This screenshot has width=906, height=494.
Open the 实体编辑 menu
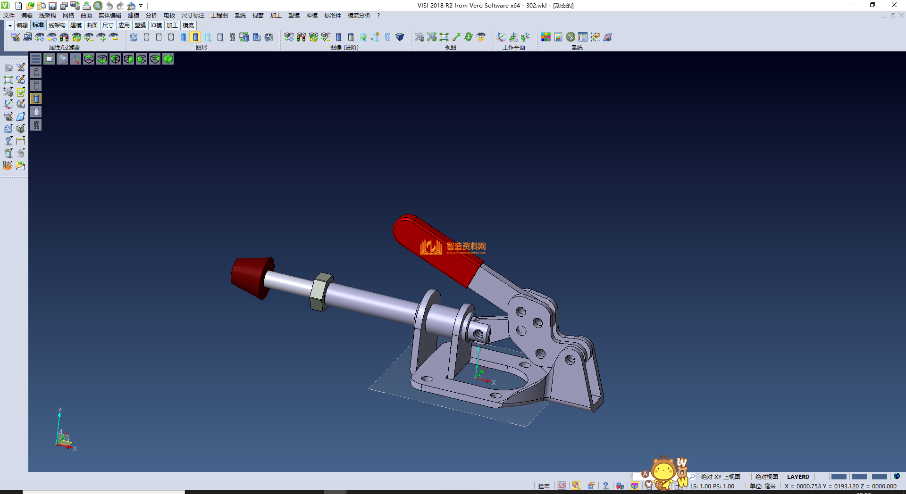point(109,16)
